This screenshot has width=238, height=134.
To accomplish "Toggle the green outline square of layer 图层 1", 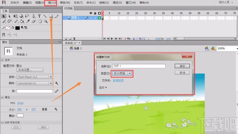I will click(99, 18).
